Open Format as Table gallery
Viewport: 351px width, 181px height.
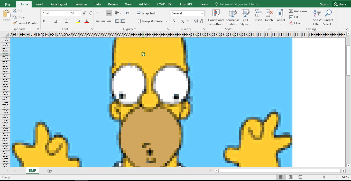(233, 18)
